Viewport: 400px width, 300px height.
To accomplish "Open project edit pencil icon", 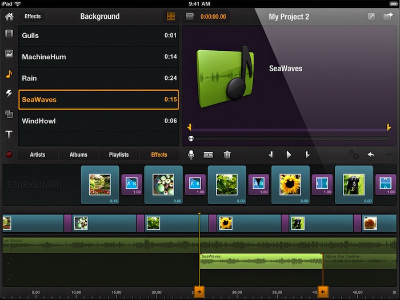I will 371,17.
